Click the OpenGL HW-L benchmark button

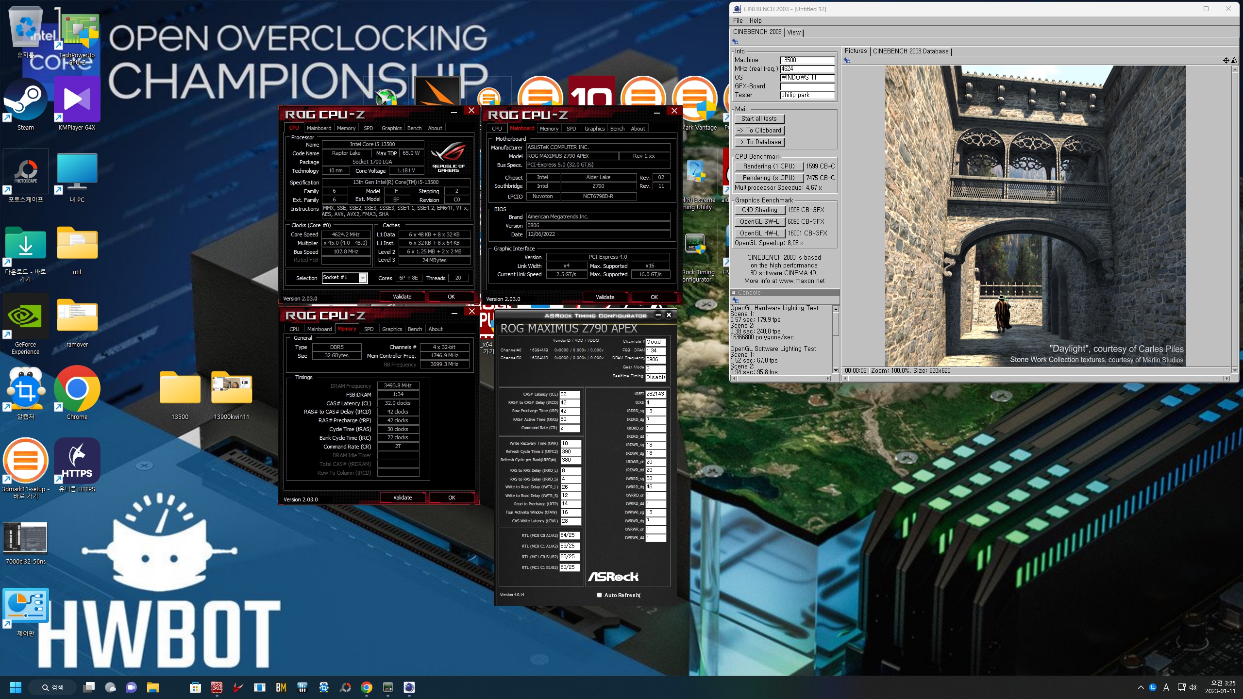(759, 233)
